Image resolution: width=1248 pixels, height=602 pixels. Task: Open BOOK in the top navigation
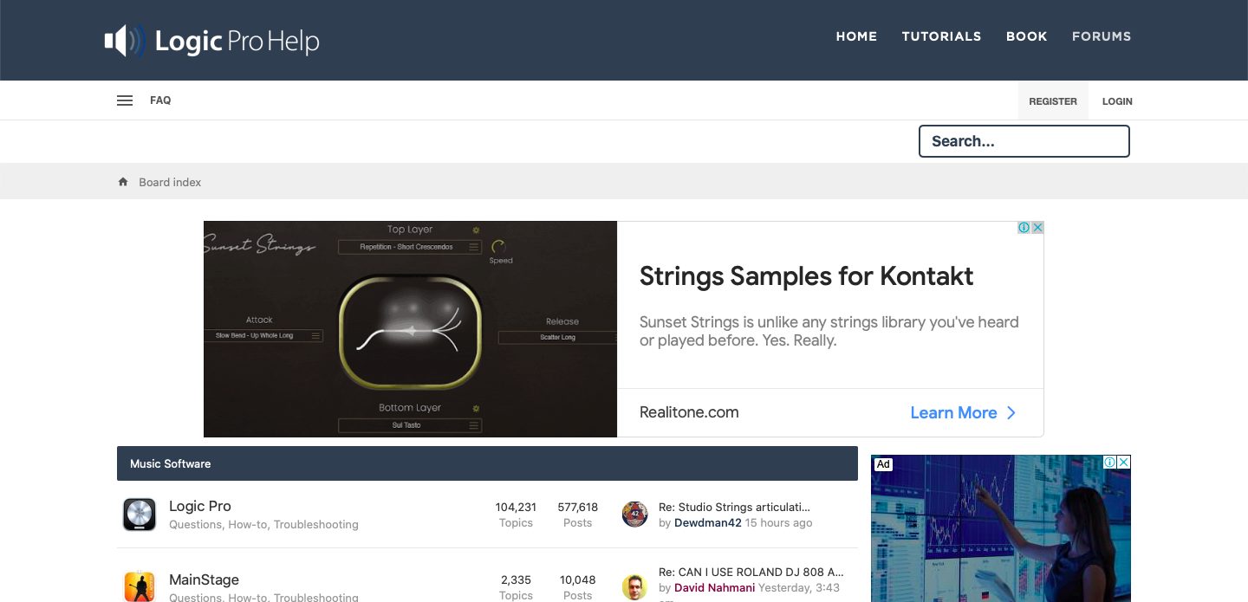tap(1027, 36)
